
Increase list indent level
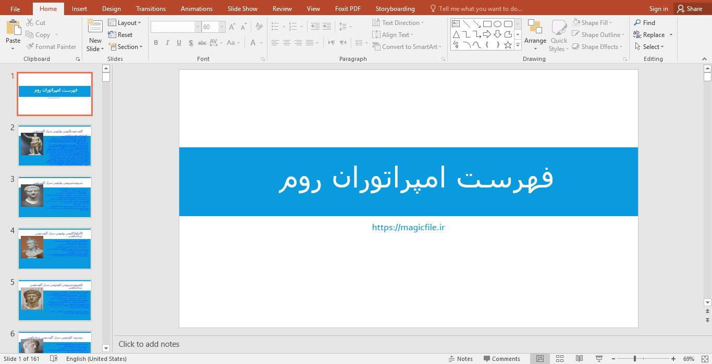tap(327, 27)
